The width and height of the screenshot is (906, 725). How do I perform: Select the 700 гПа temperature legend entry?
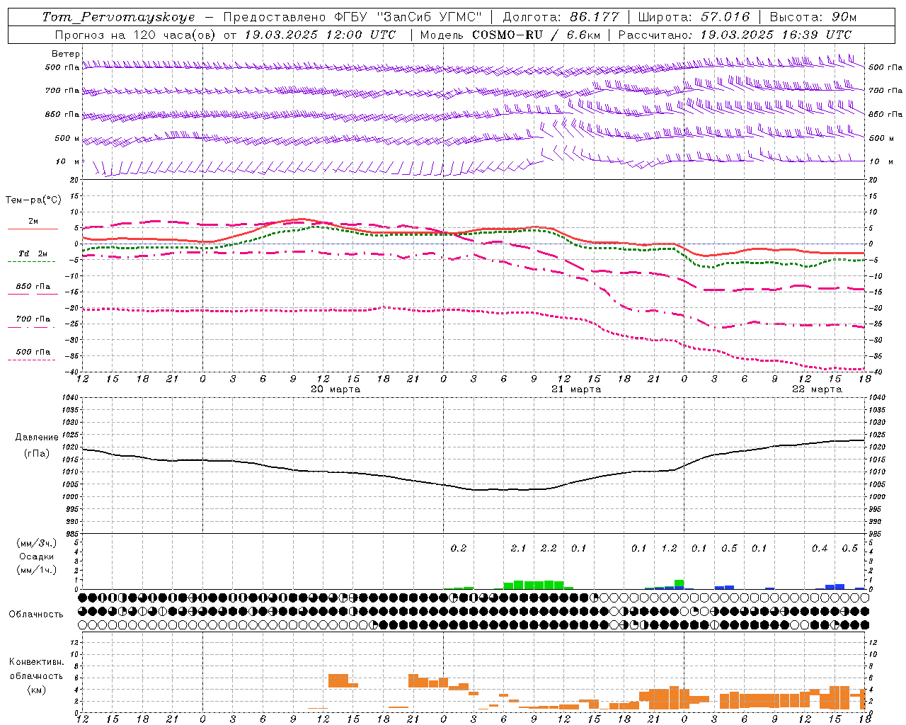33,319
